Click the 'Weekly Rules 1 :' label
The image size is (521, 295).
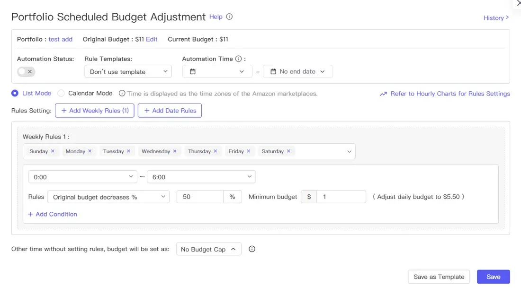(x=46, y=137)
